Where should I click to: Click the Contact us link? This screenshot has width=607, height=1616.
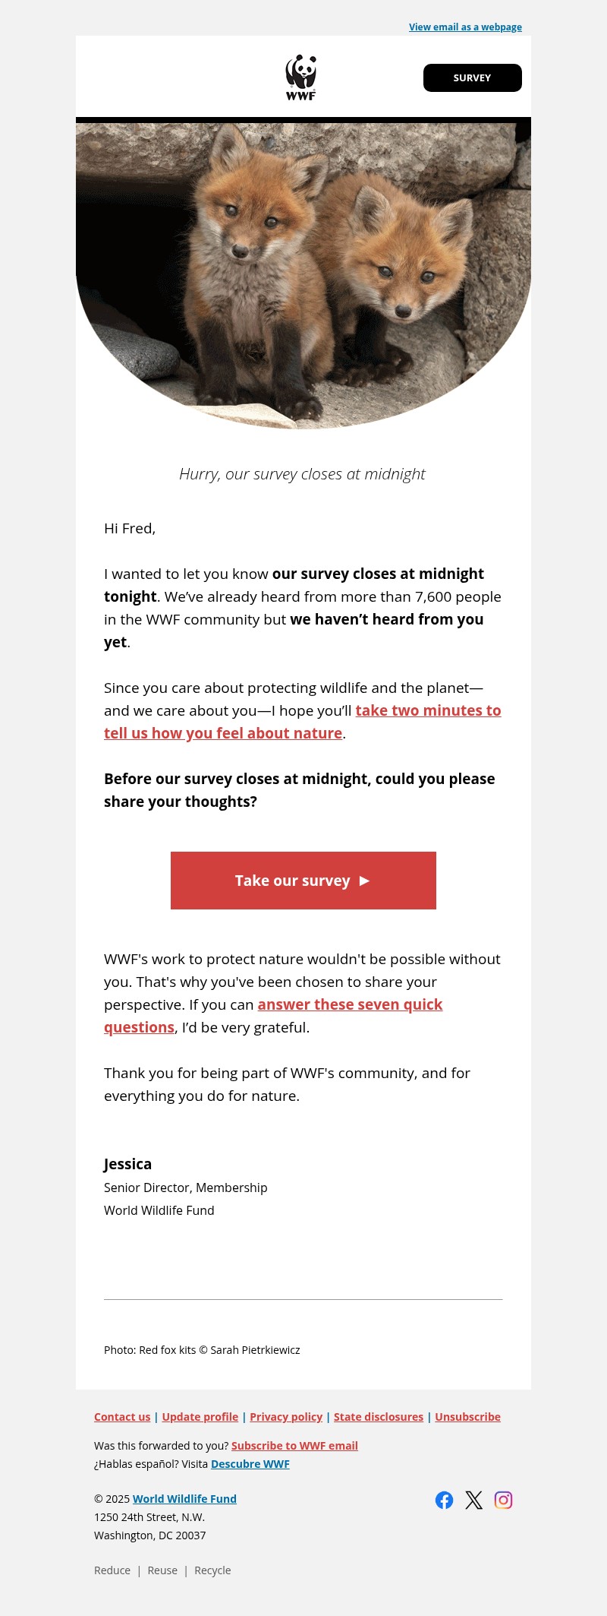coord(121,1416)
